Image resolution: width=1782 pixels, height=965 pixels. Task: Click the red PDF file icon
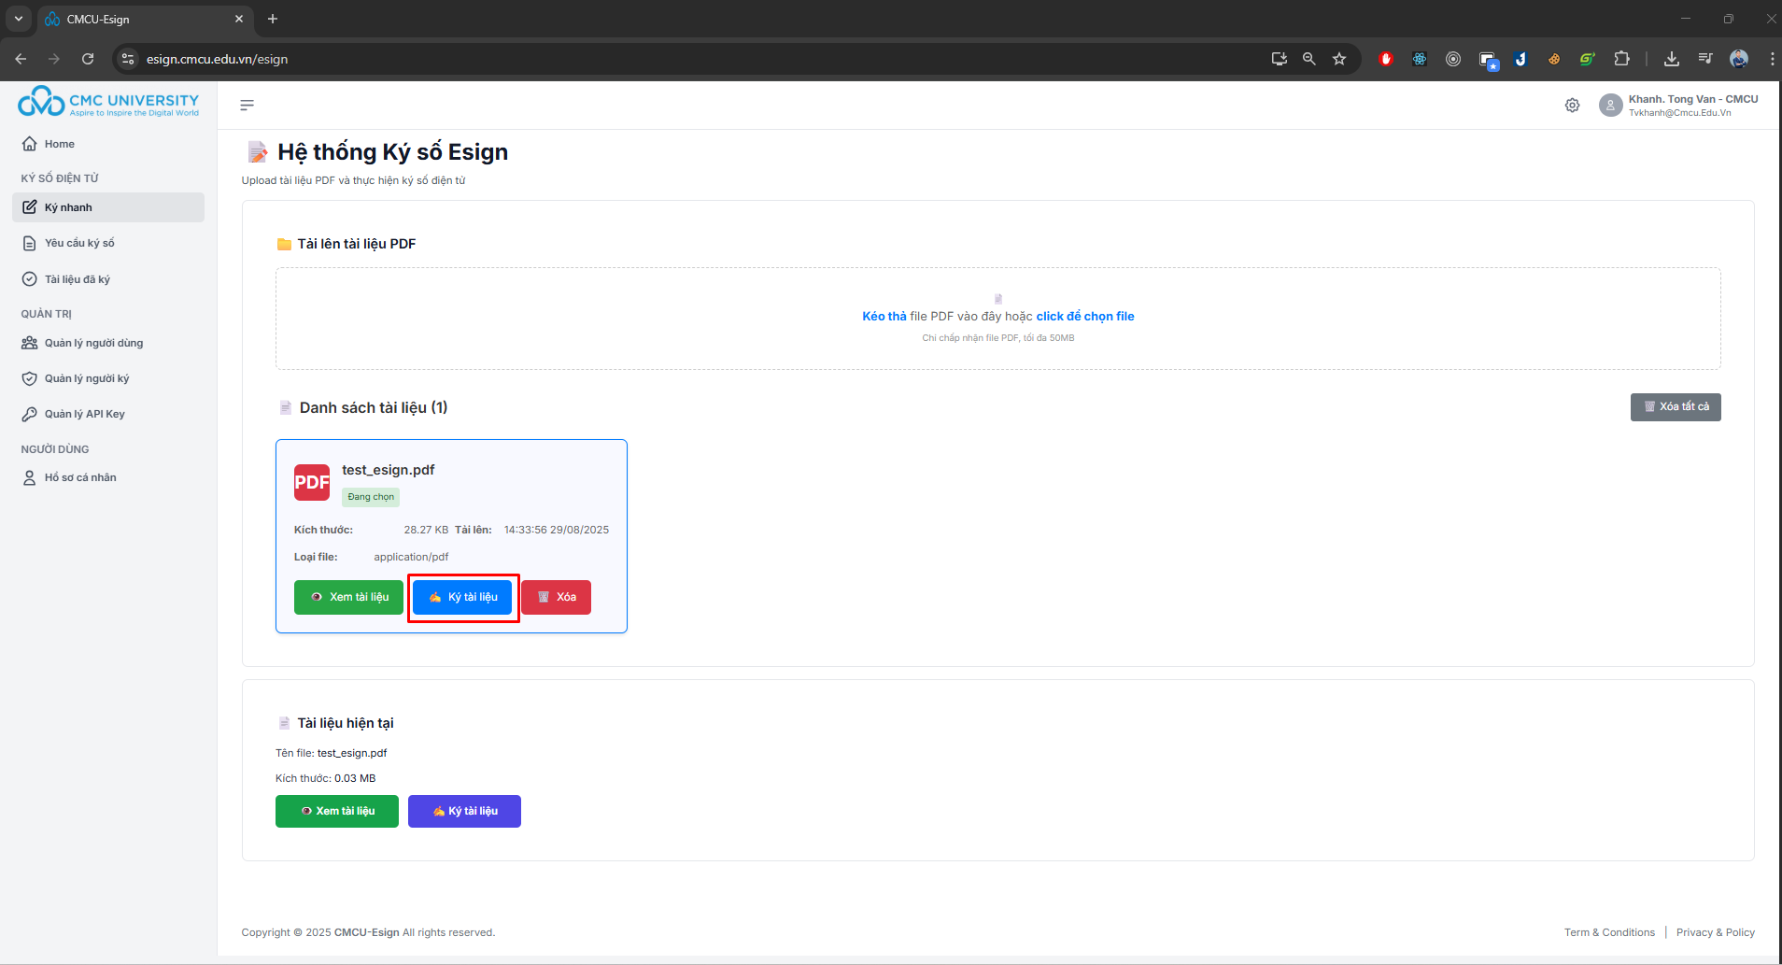(x=312, y=482)
